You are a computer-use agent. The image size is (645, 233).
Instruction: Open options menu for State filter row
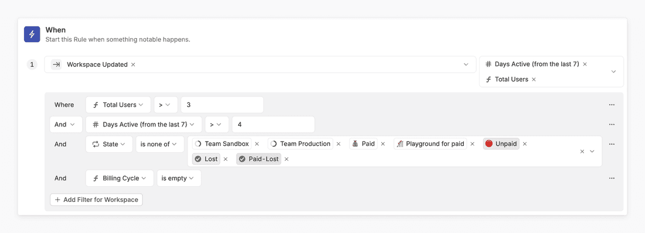[612, 144]
